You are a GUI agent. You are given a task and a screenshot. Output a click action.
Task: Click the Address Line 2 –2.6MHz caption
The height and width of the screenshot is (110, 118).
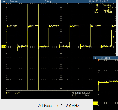(x=59, y=106)
